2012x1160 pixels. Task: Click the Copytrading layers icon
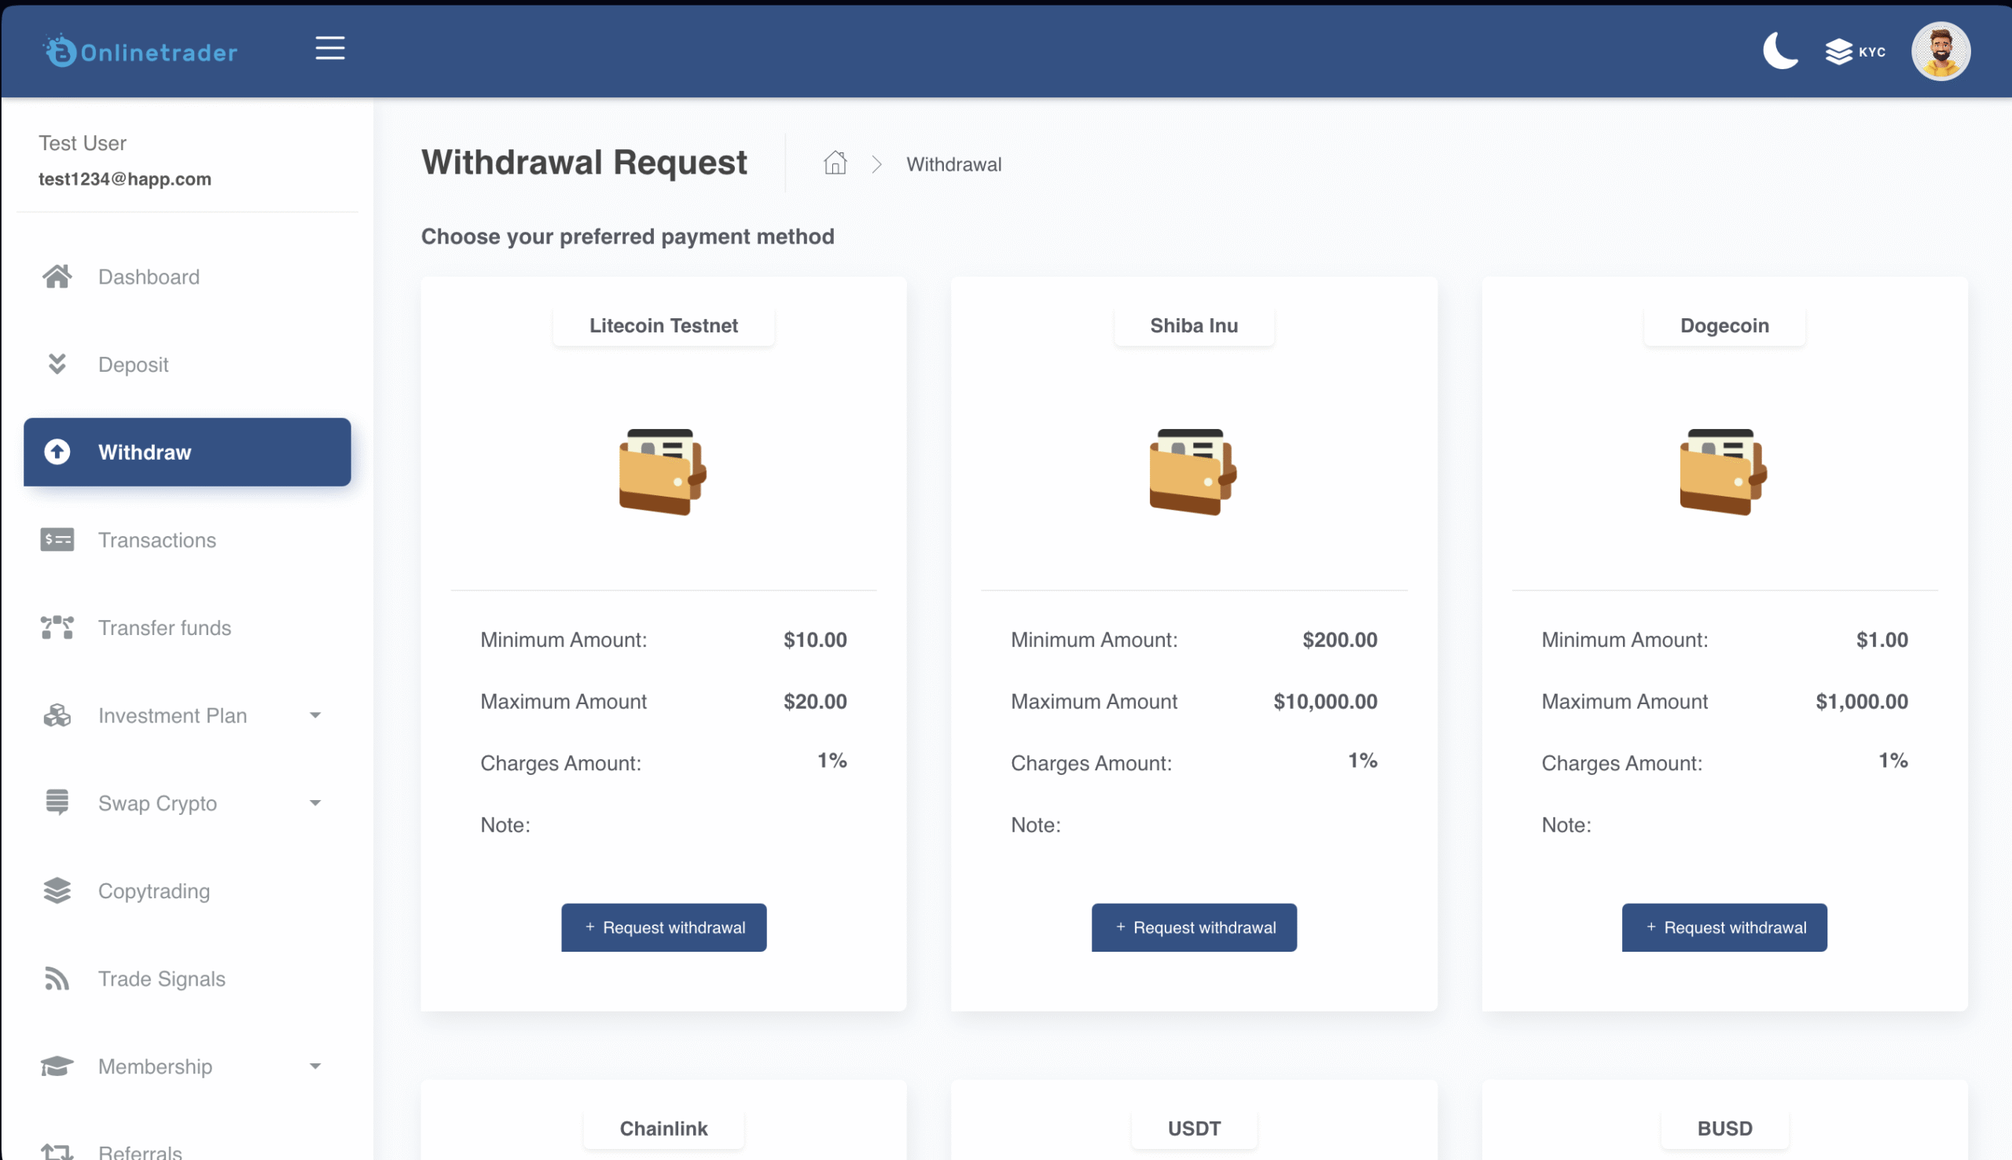coord(57,890)
